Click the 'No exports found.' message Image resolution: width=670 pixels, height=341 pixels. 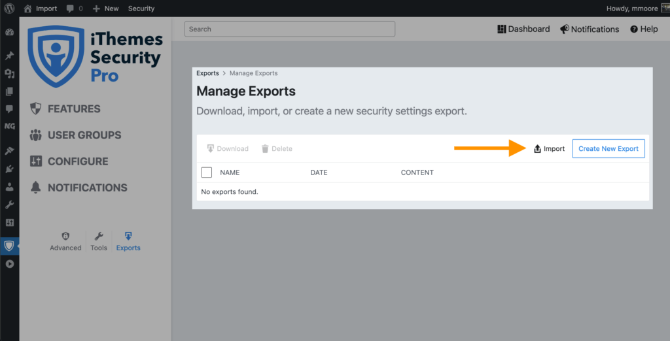(230, 191)
